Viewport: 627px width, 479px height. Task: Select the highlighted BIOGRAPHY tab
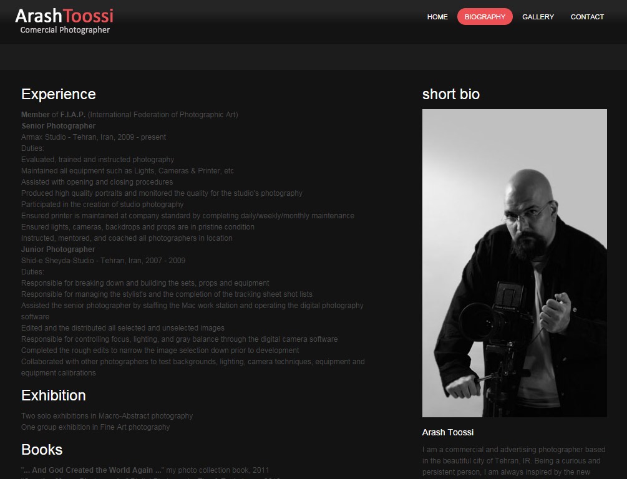coord(485,17)
